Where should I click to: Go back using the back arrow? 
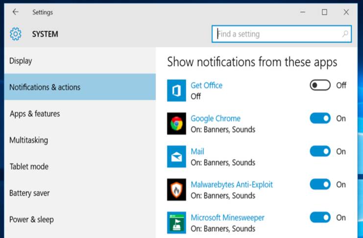point(16,12)
